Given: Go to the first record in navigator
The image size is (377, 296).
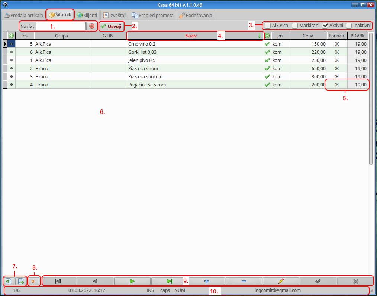Looking at the screenshot, I should pos(58,281).
